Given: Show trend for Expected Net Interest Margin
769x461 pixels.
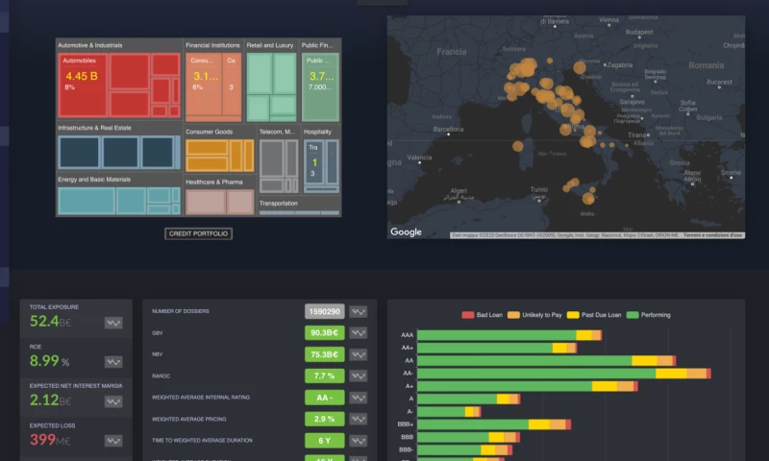Looking at the screenshot, I should tap(113, 400).
